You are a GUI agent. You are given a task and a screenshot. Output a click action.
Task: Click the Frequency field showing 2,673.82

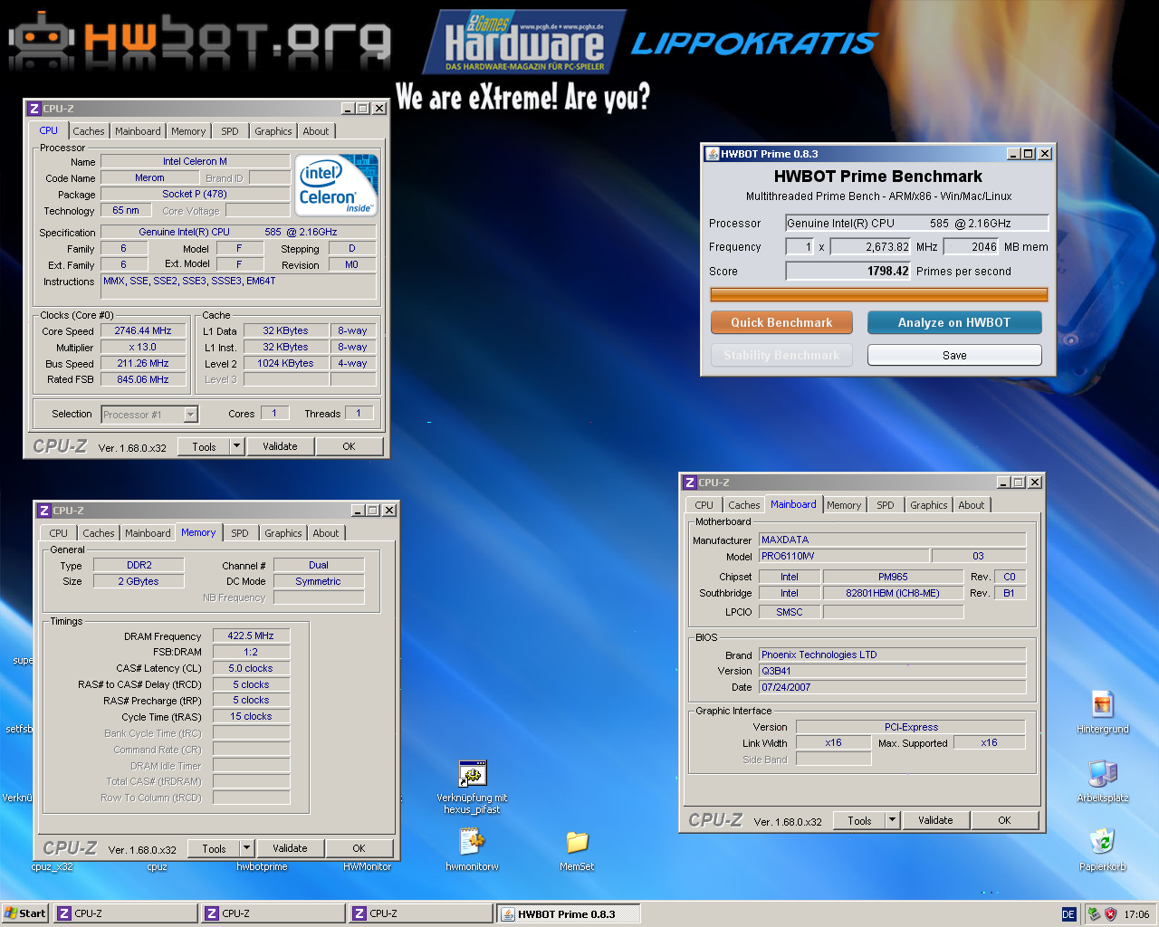(870, 246)
